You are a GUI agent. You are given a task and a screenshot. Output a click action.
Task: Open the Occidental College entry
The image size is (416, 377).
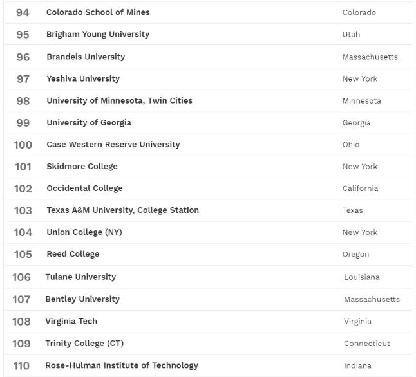84,188
